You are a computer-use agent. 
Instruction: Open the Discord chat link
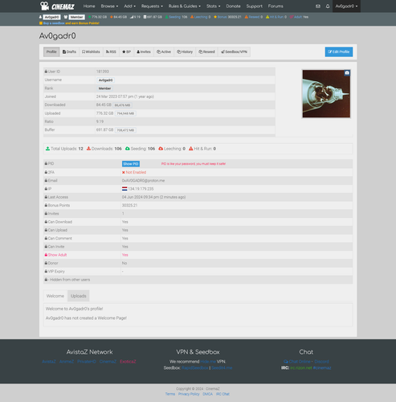(321, 362)
